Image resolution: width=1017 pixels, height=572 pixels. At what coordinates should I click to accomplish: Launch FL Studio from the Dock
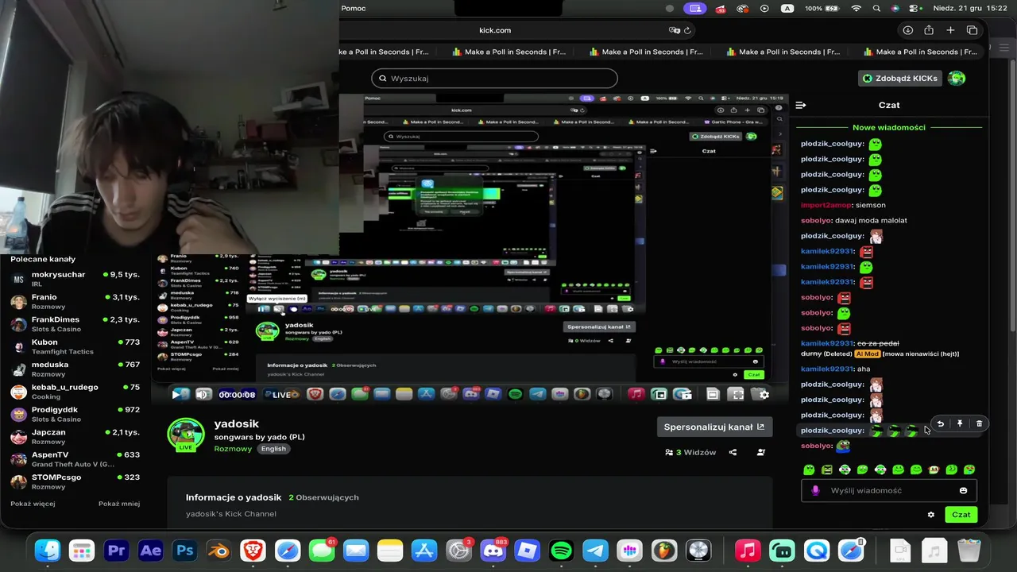point(663,550)
